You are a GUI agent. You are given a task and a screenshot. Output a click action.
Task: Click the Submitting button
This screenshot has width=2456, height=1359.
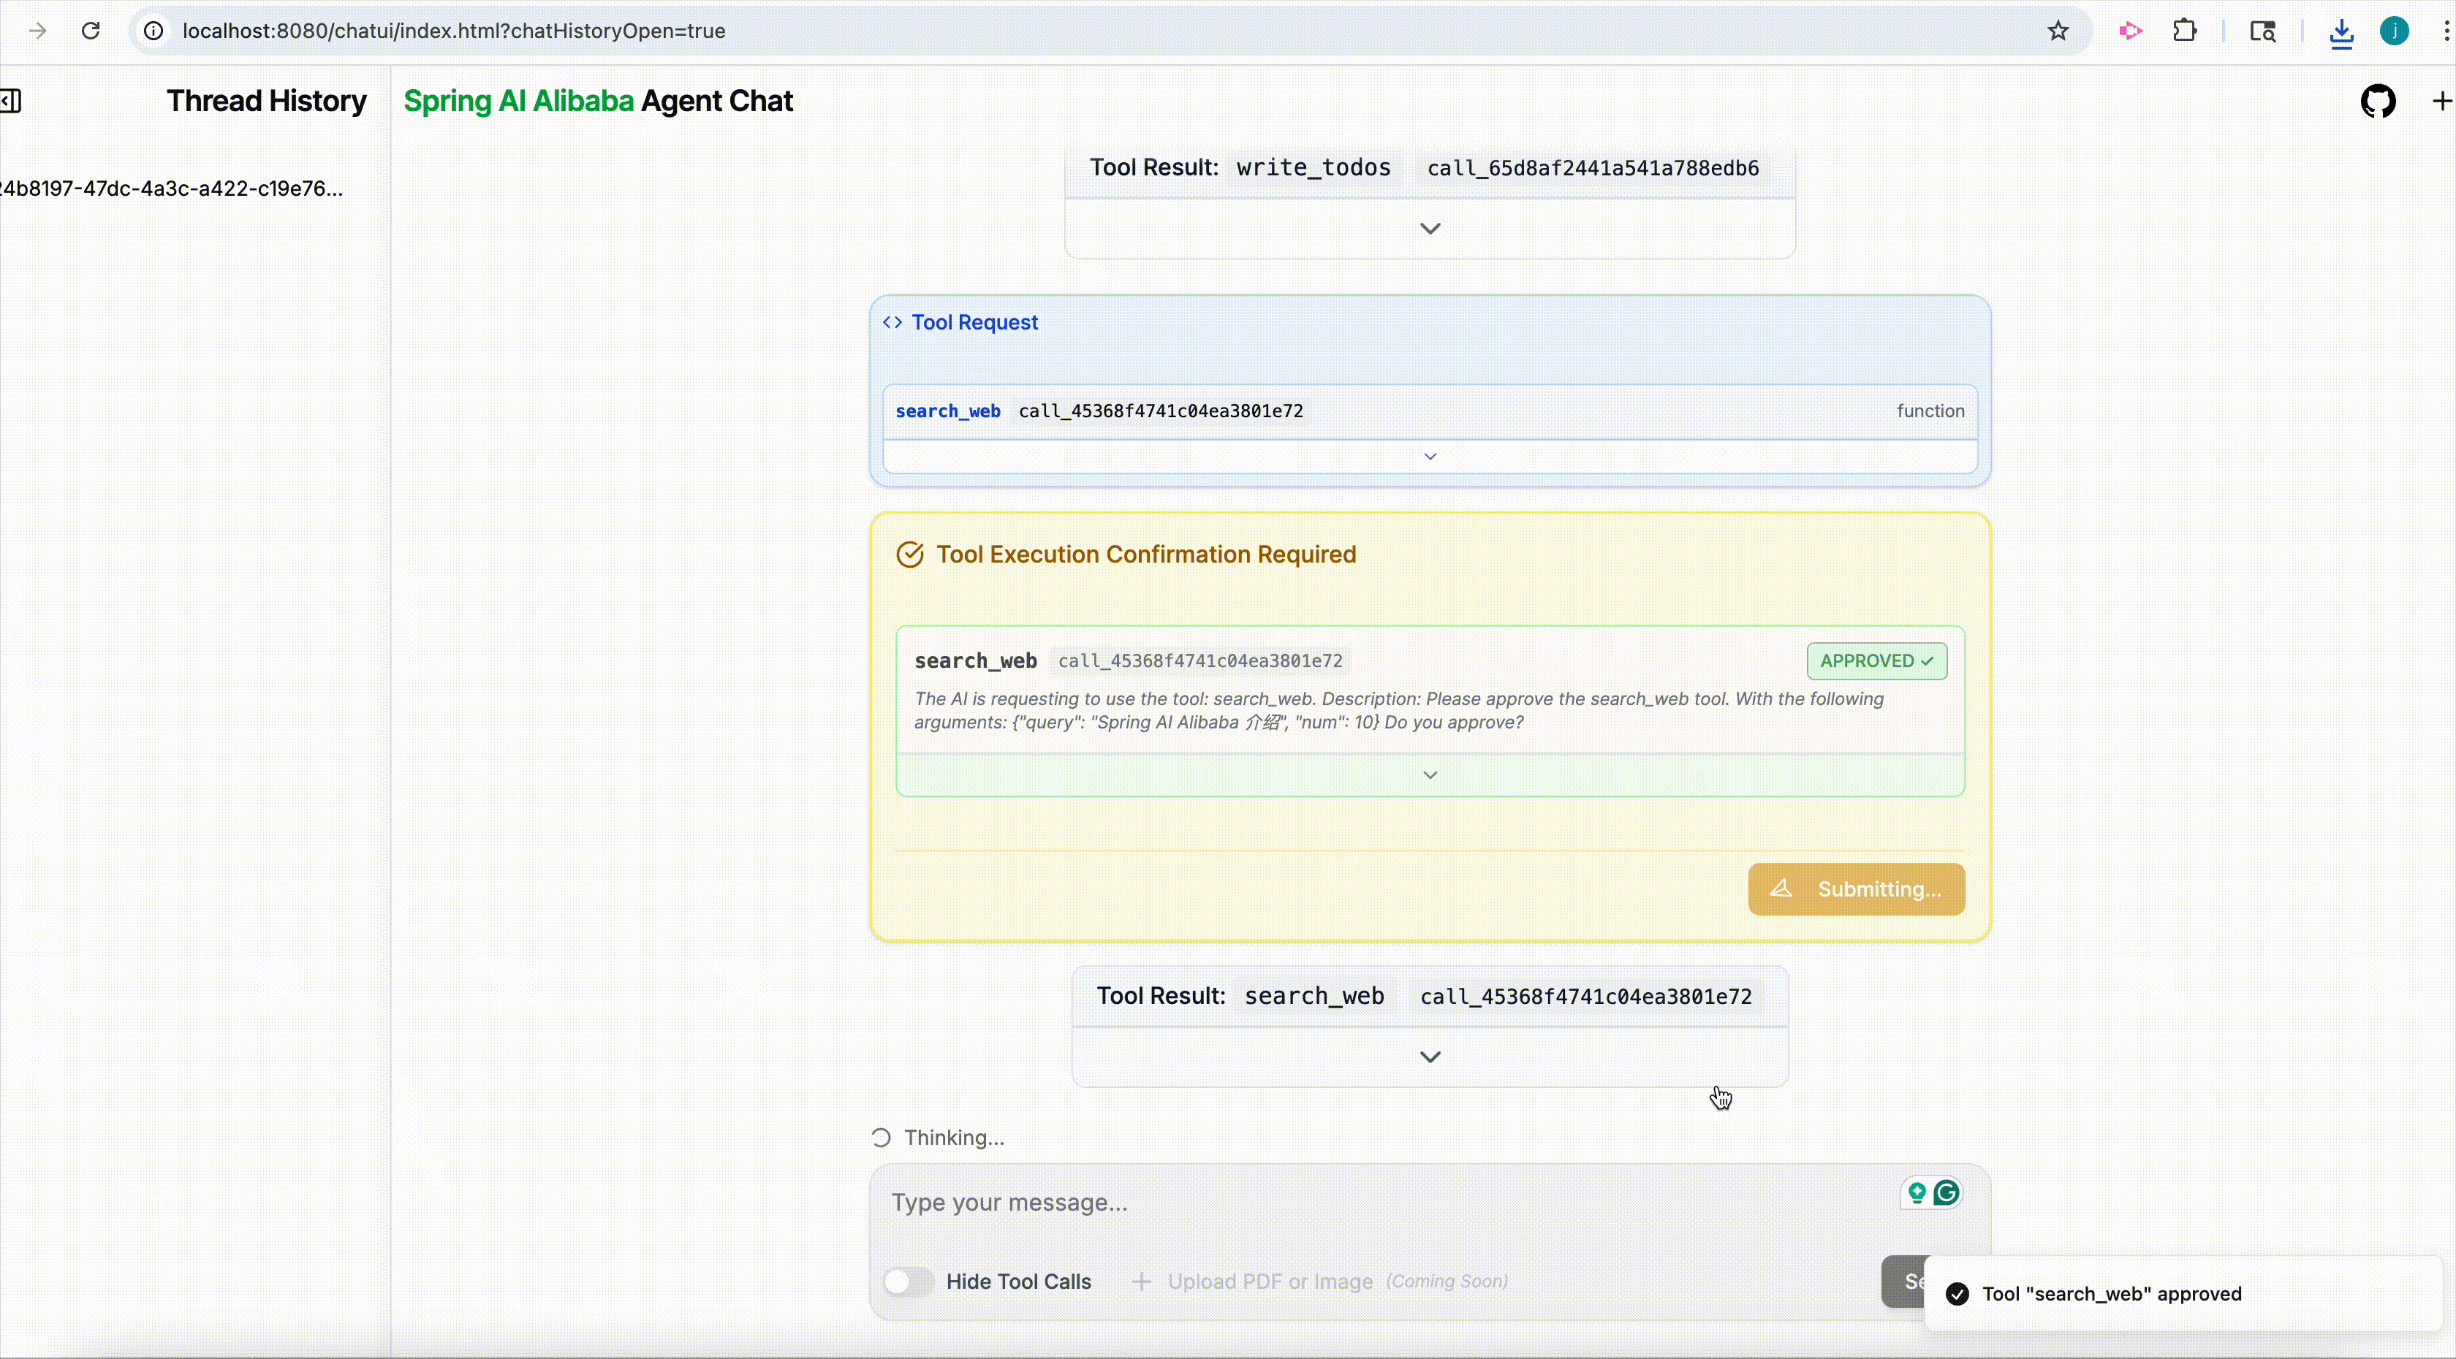coord(1855,889)
